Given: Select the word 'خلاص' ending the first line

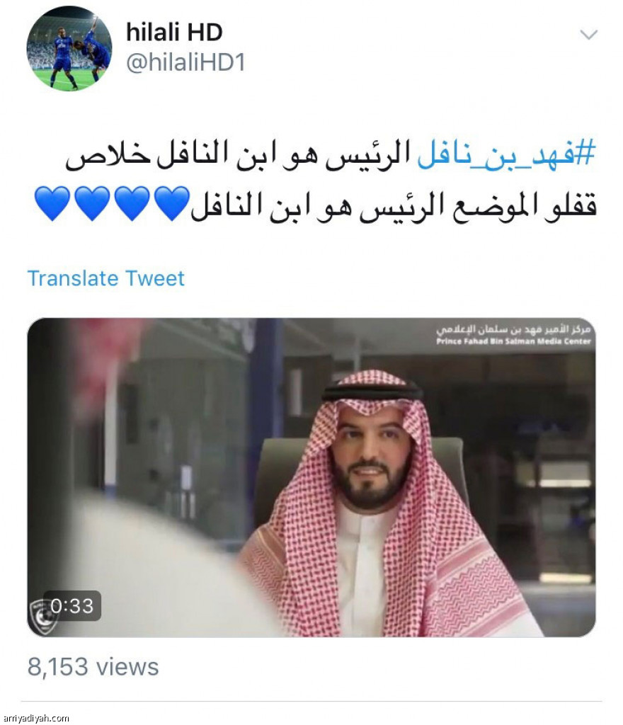Looking at the screenshot, I should [108, 154].
